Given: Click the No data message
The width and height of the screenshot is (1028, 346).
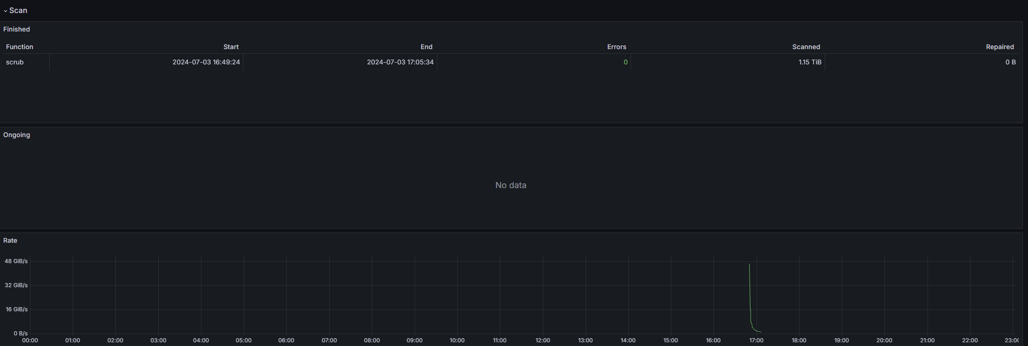Looking at the screenshot, I should 511,185.
